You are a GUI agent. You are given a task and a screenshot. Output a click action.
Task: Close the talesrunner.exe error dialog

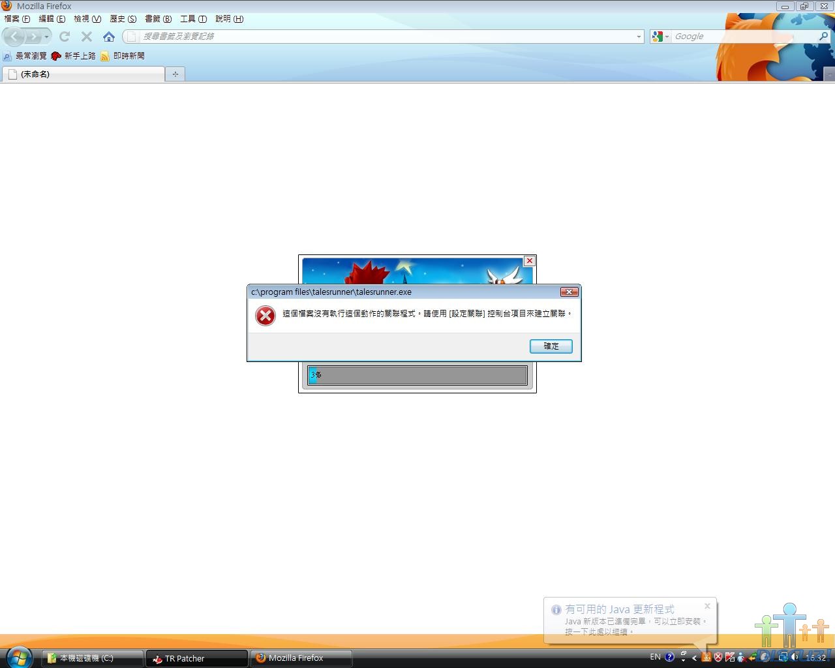coord(569,292)
